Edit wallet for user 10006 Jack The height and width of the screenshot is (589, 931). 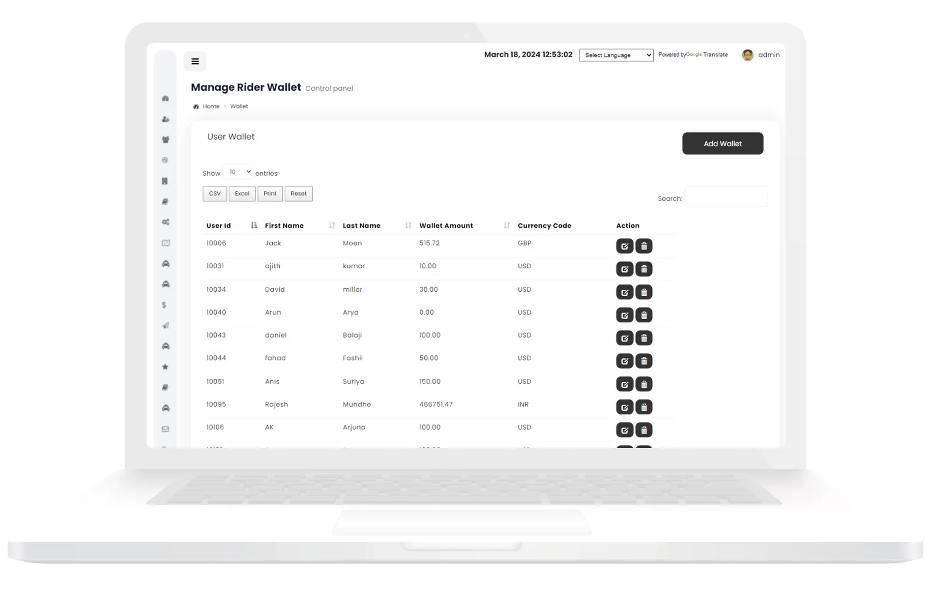pyautogui.click(x=625, y=246)
